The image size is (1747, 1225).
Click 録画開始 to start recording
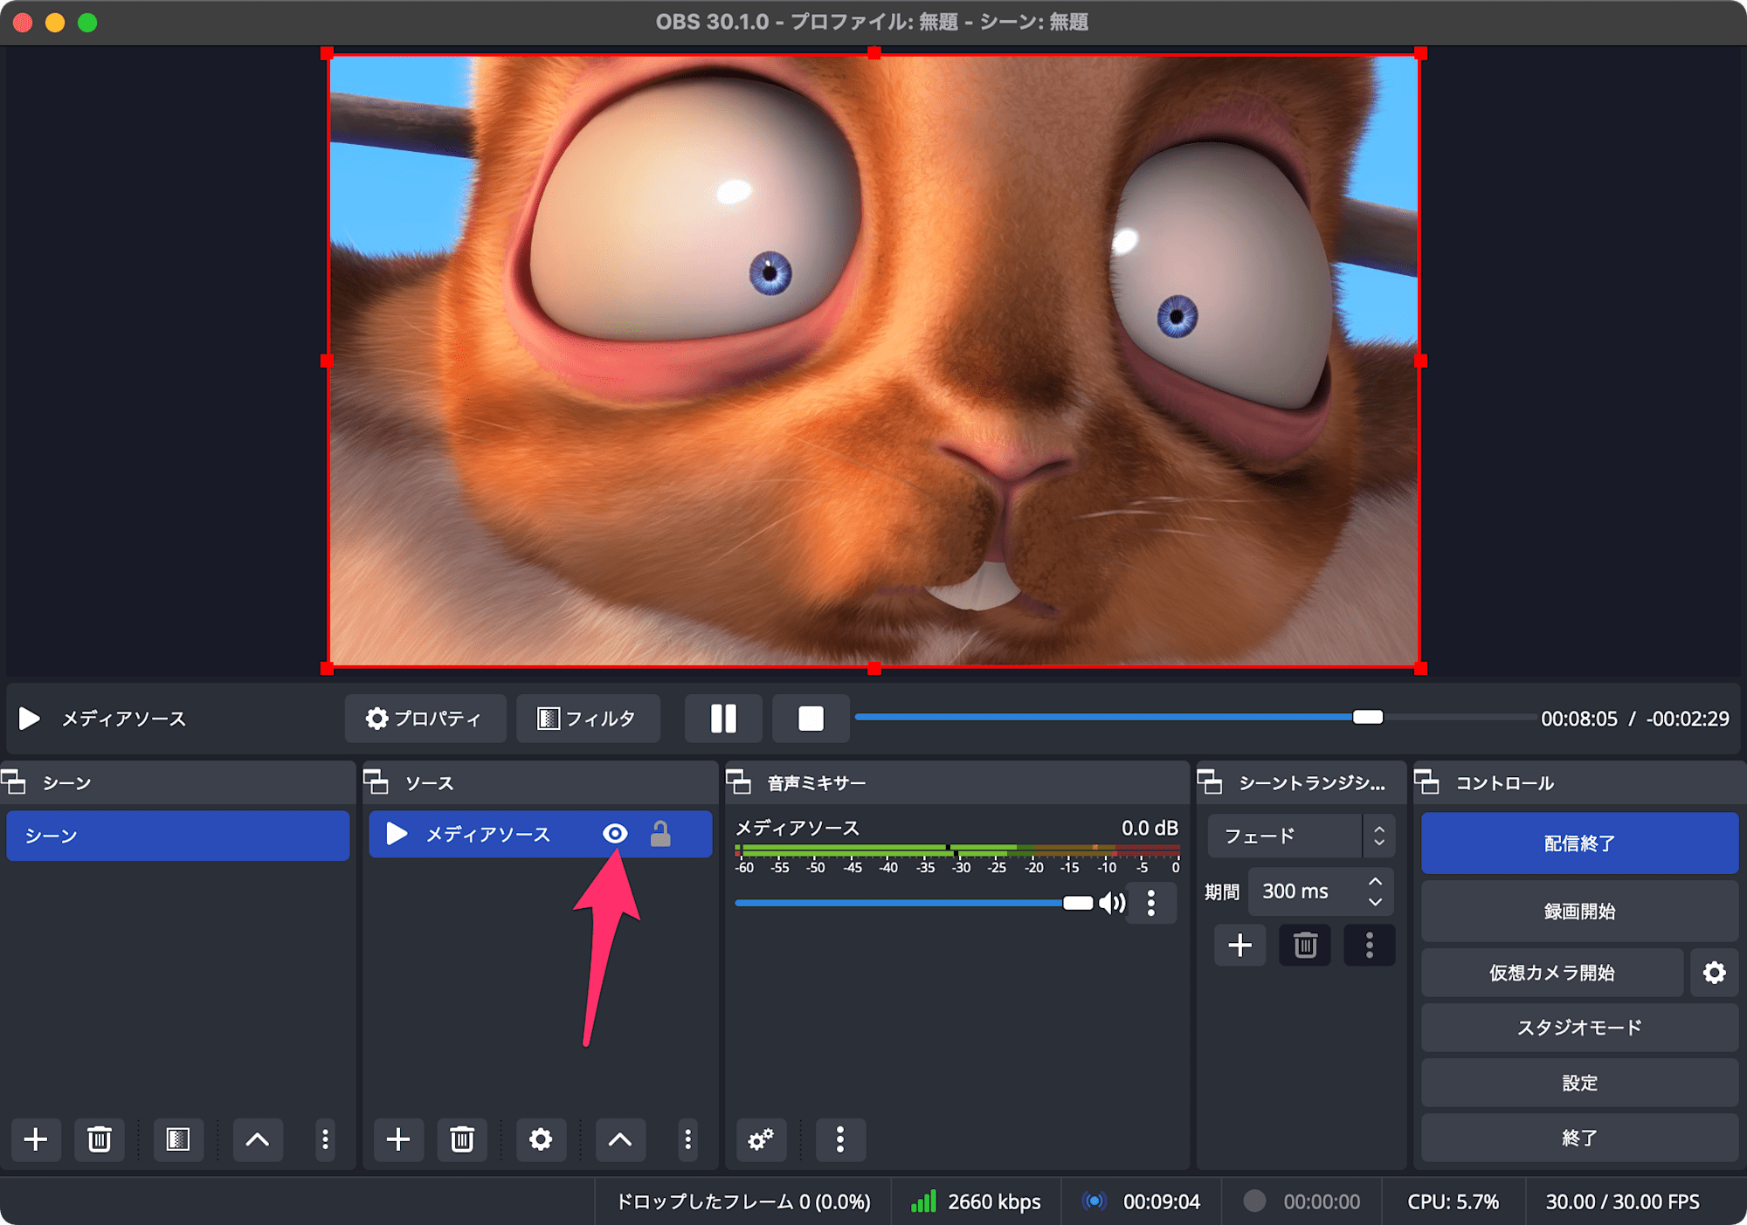[1579, 912]
